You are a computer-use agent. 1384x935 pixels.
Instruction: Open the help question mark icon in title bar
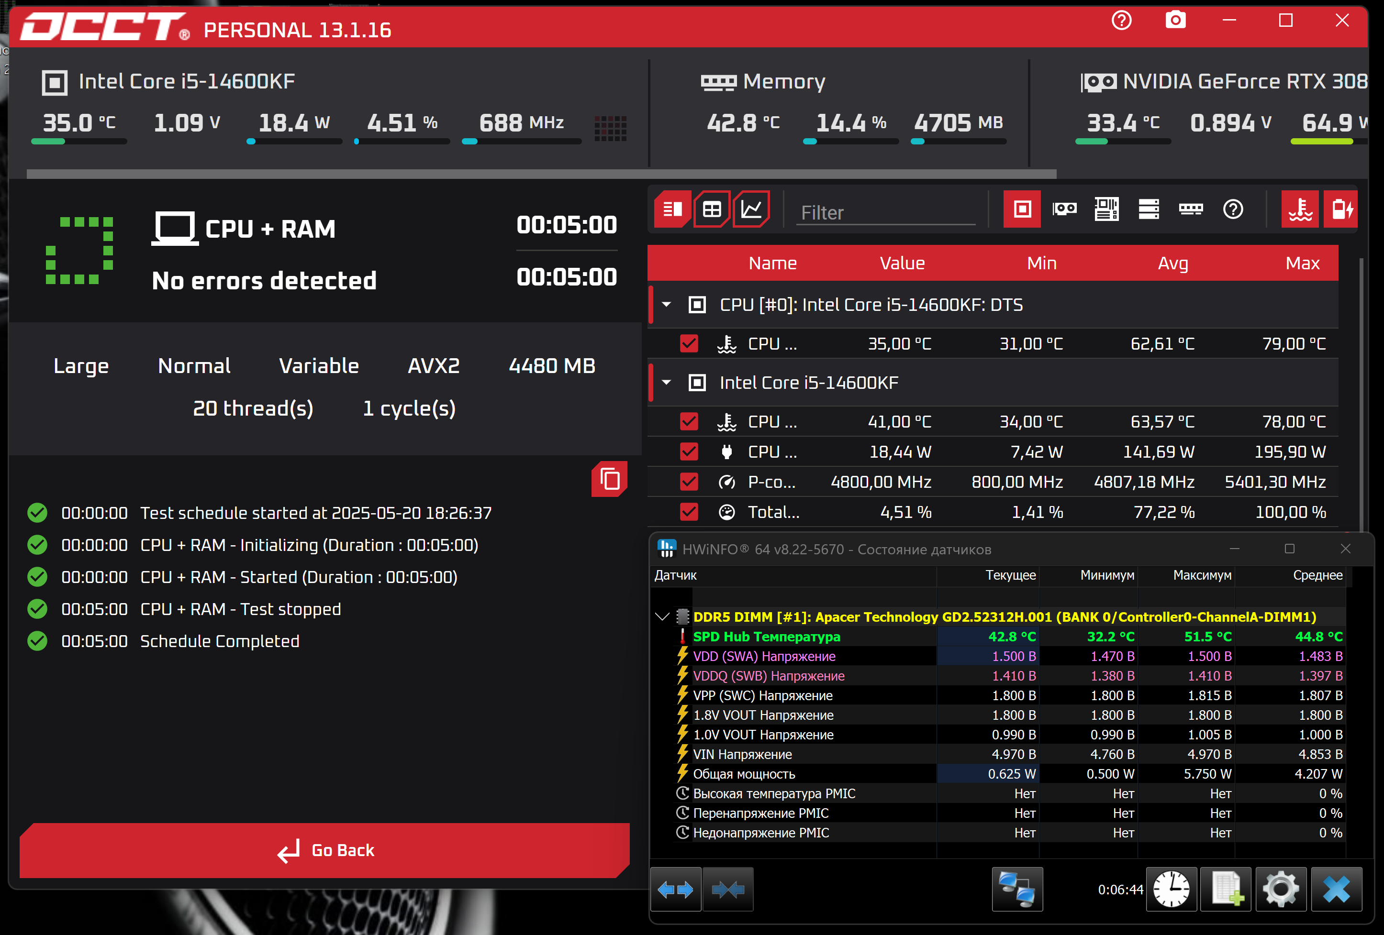(x=1121, y=21)
